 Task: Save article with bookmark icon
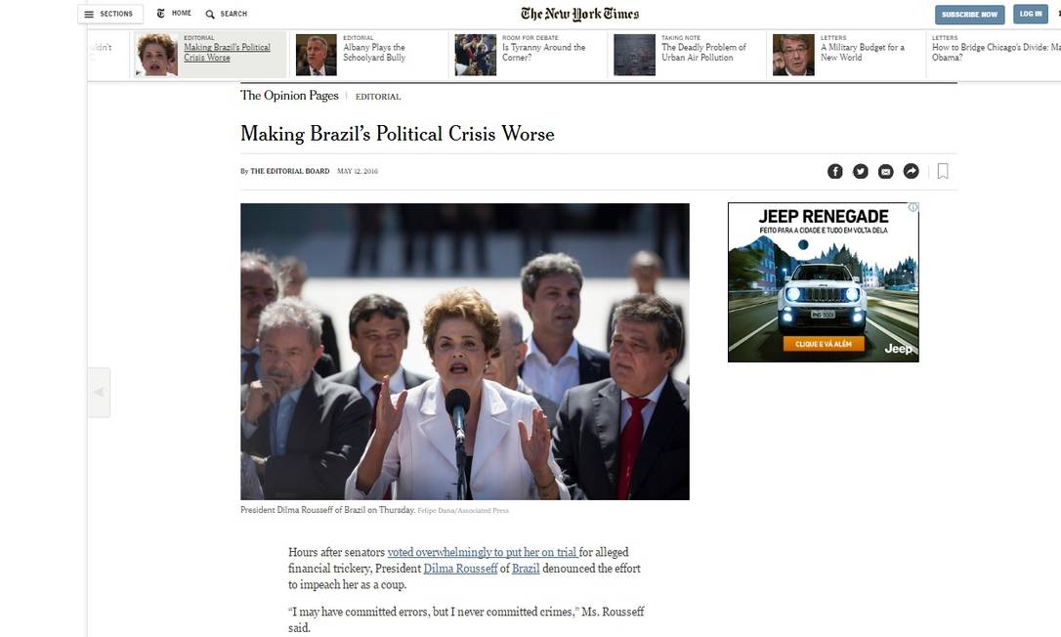(x=943, y=171)
